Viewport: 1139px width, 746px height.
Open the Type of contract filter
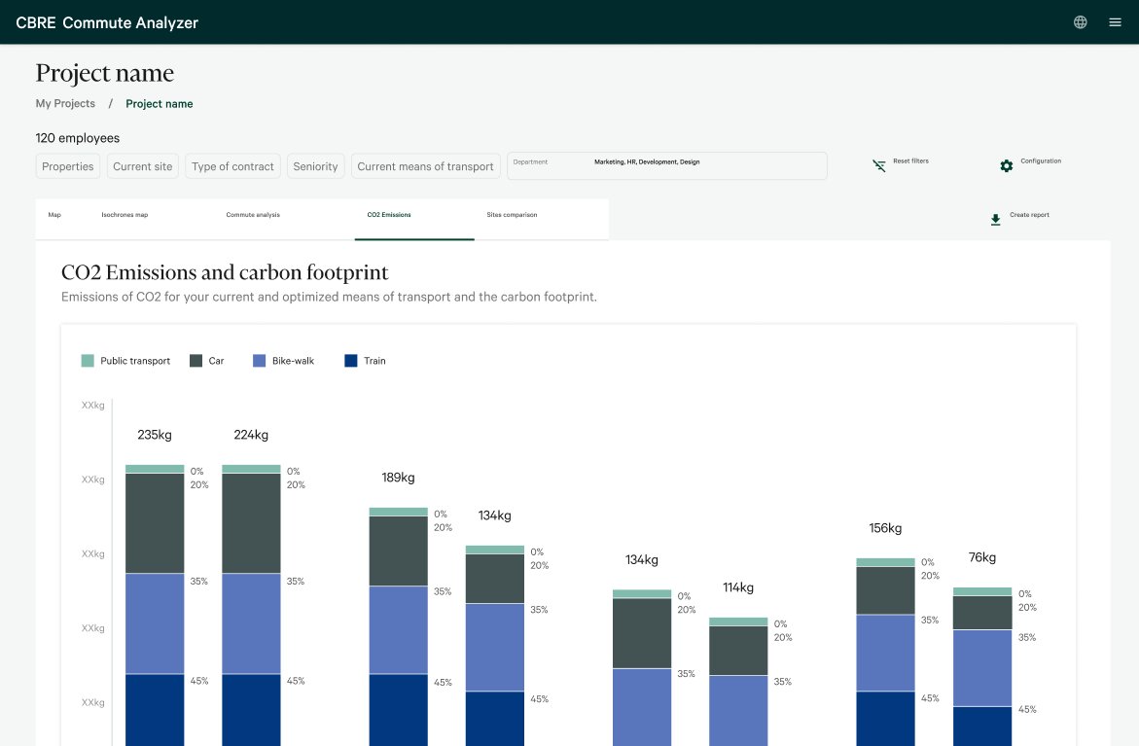(232, 166)
